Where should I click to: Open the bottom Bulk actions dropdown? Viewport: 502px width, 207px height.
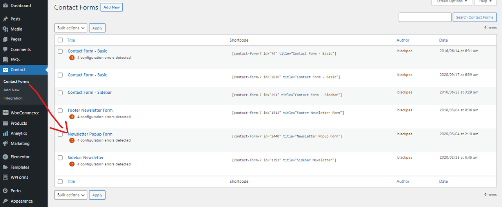pos(71,195)
